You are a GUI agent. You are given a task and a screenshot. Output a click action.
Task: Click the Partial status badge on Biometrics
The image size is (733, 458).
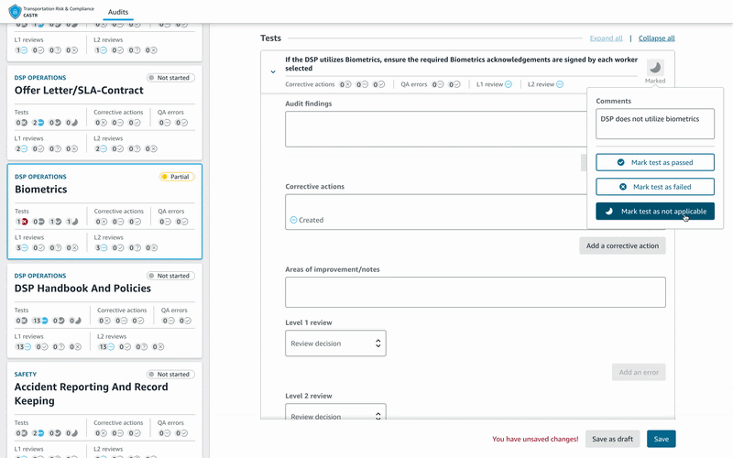(x=177, y=177)
